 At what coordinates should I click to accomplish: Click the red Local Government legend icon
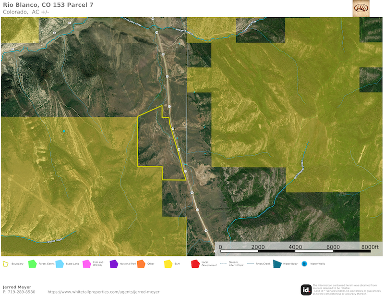(x=195, y=264)
